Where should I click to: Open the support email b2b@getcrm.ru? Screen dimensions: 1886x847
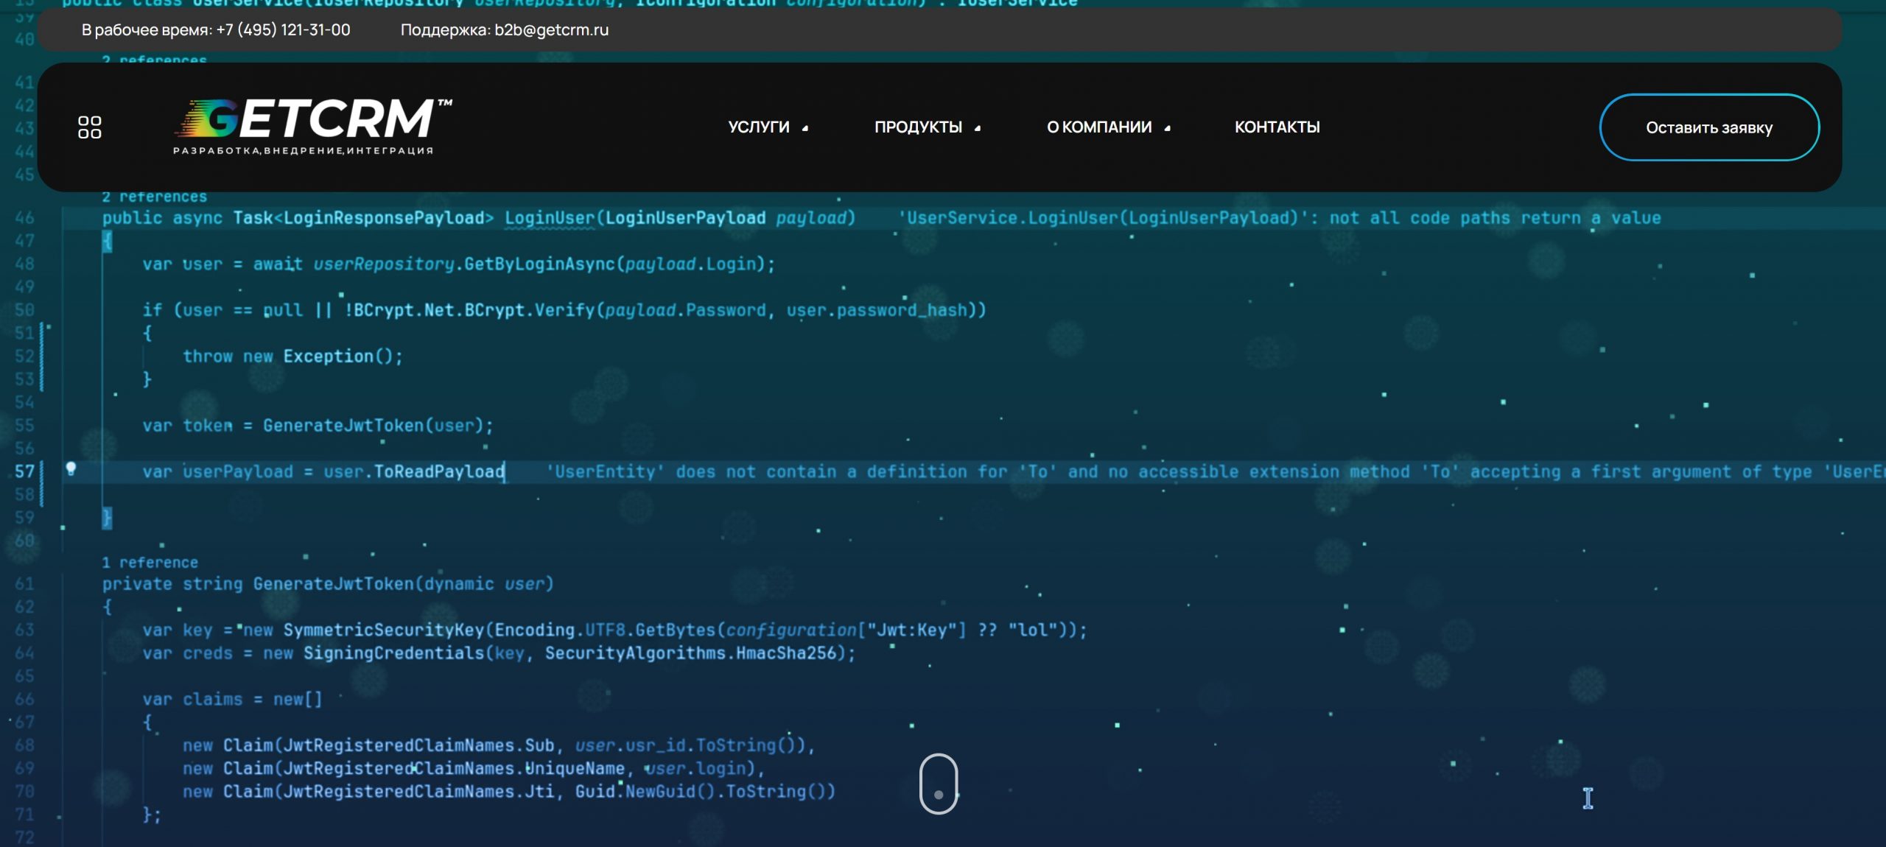pos(551,30)
